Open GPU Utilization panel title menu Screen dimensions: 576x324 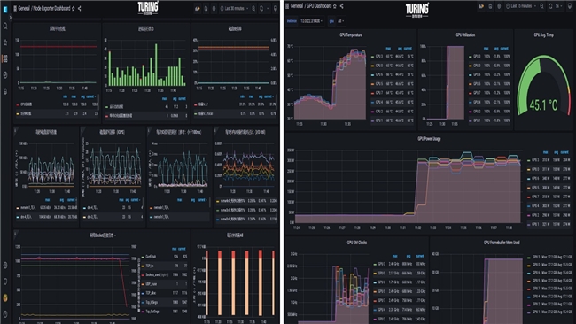(x=465, y=35)
